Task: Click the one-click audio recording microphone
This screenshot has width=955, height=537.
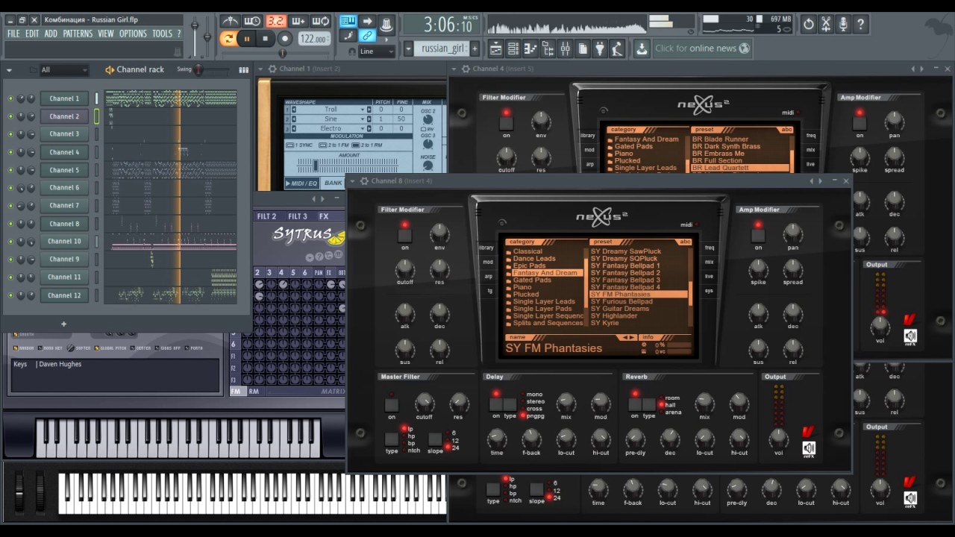Action: click(x=843, y=25)
